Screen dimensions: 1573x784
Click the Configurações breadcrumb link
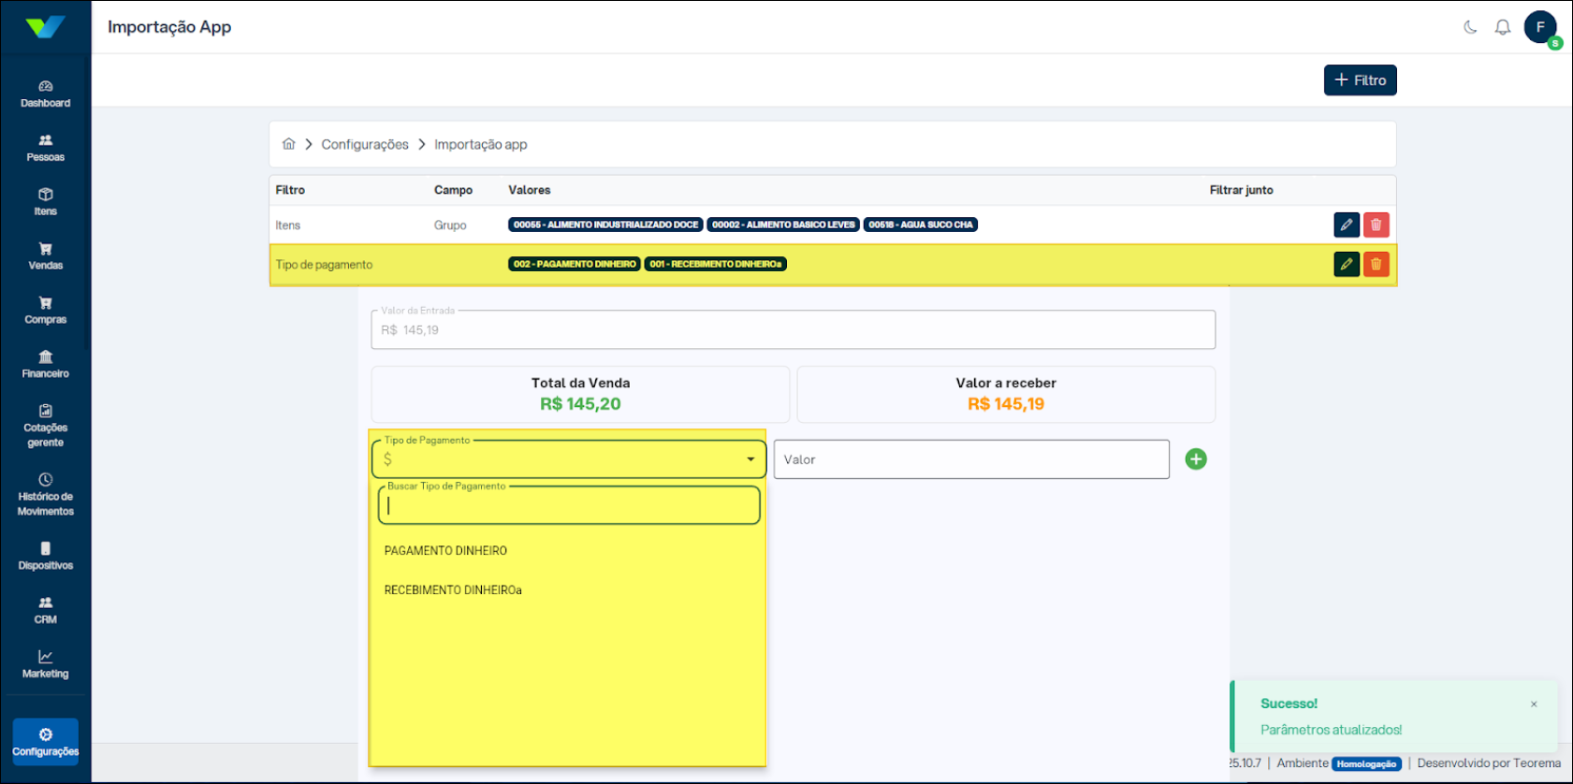point(364,144)
